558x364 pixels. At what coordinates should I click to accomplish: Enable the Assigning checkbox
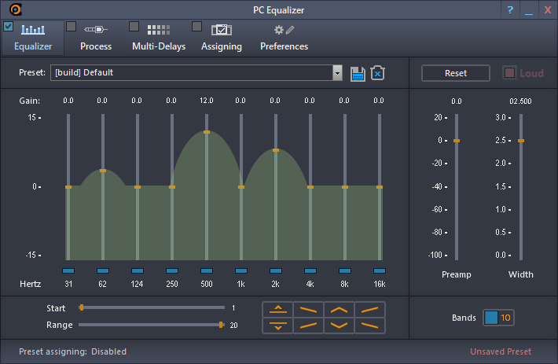[x=196, y=26]
